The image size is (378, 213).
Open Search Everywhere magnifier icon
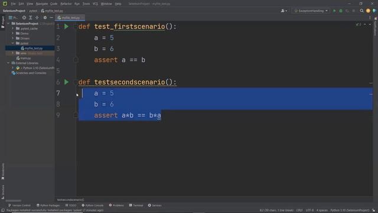[361, 11]
